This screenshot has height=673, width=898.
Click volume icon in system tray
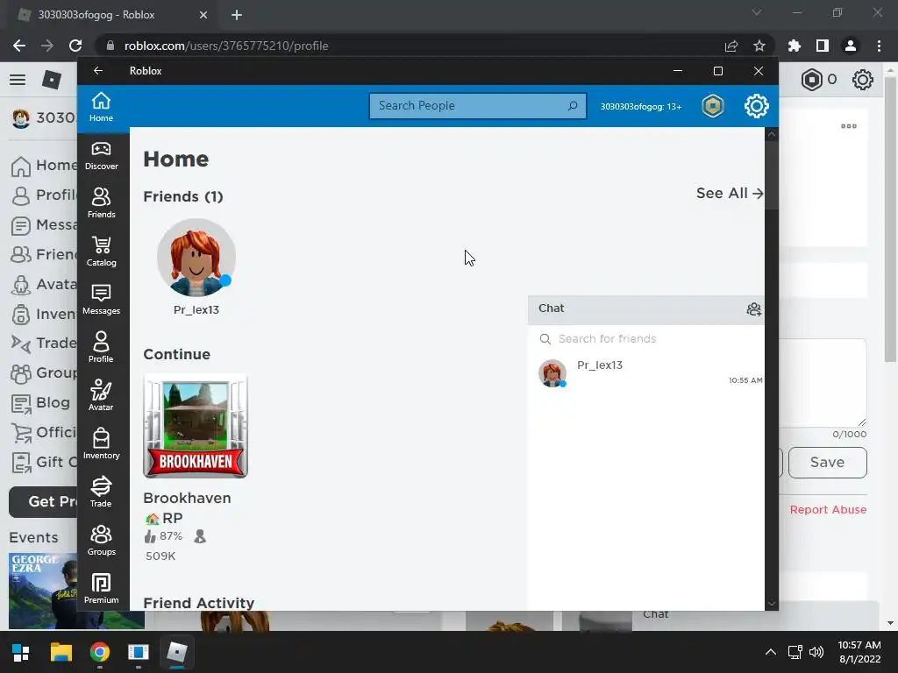coord(816,652)
